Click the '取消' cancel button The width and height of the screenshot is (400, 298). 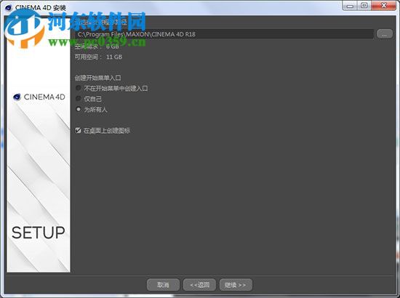(x=163, y=284)
